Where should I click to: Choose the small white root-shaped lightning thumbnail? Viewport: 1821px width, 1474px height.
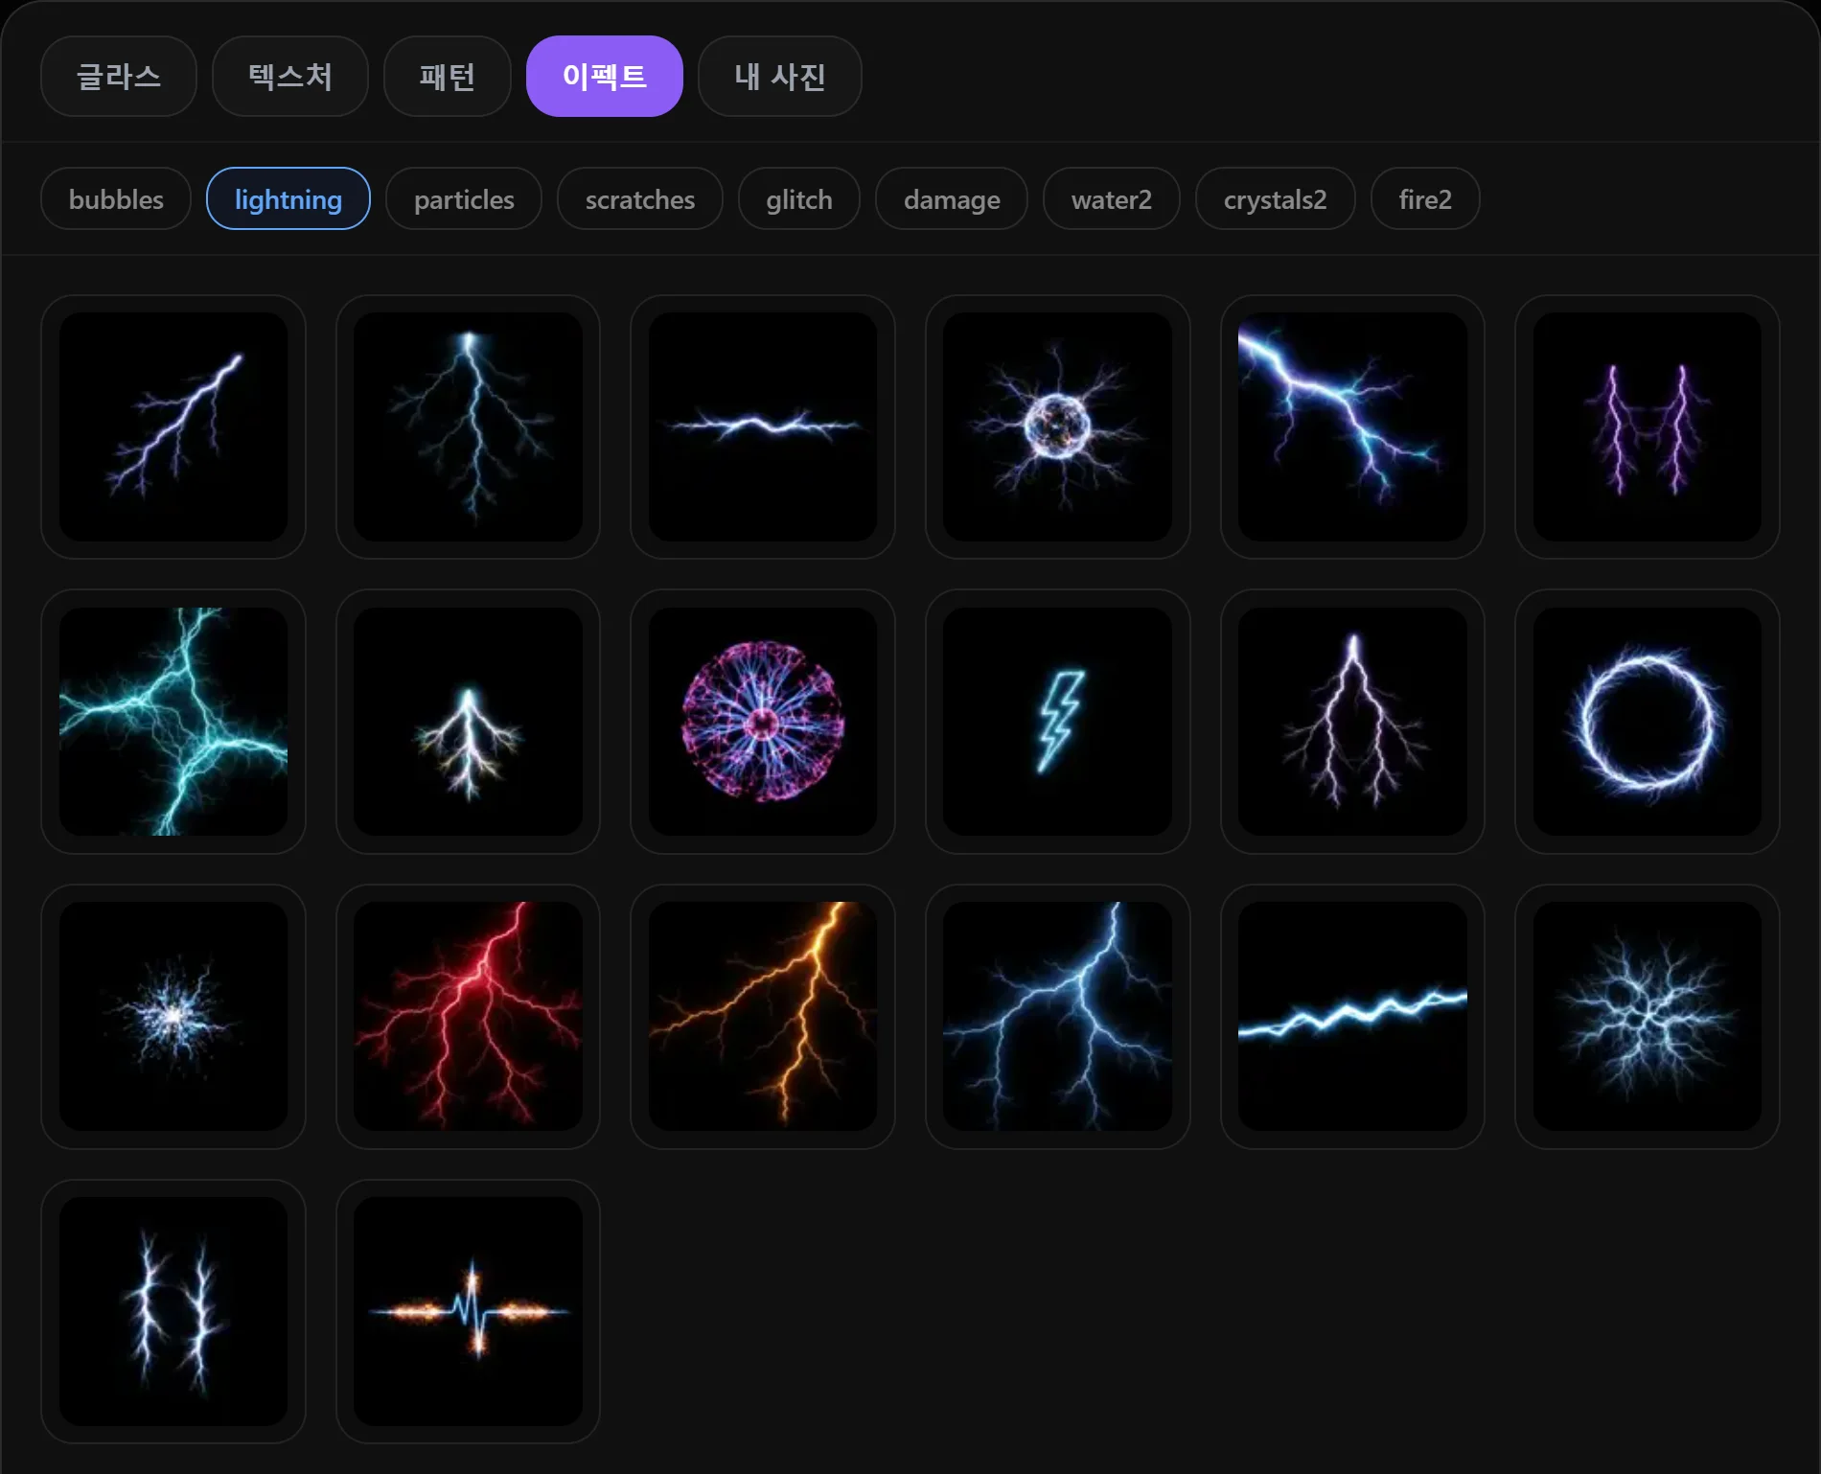[469, 722]
